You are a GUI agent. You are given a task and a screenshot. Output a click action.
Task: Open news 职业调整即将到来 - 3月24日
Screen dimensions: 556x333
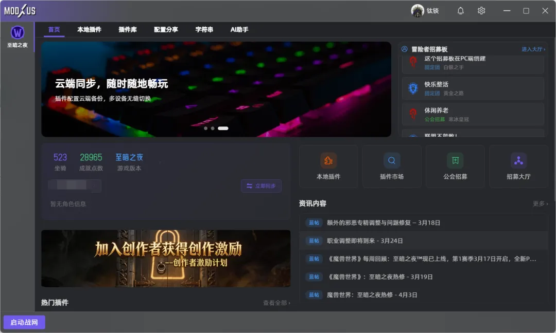(424, 240)
